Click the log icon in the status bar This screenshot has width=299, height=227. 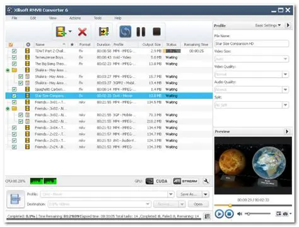tap(208, 216)
